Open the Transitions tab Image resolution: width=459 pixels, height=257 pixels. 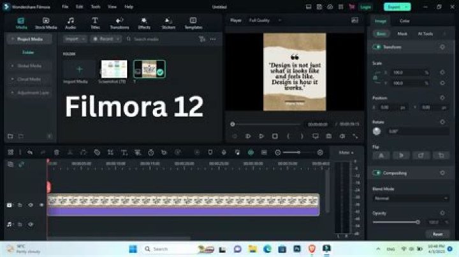pyautogui.click(x=119, y=24)
